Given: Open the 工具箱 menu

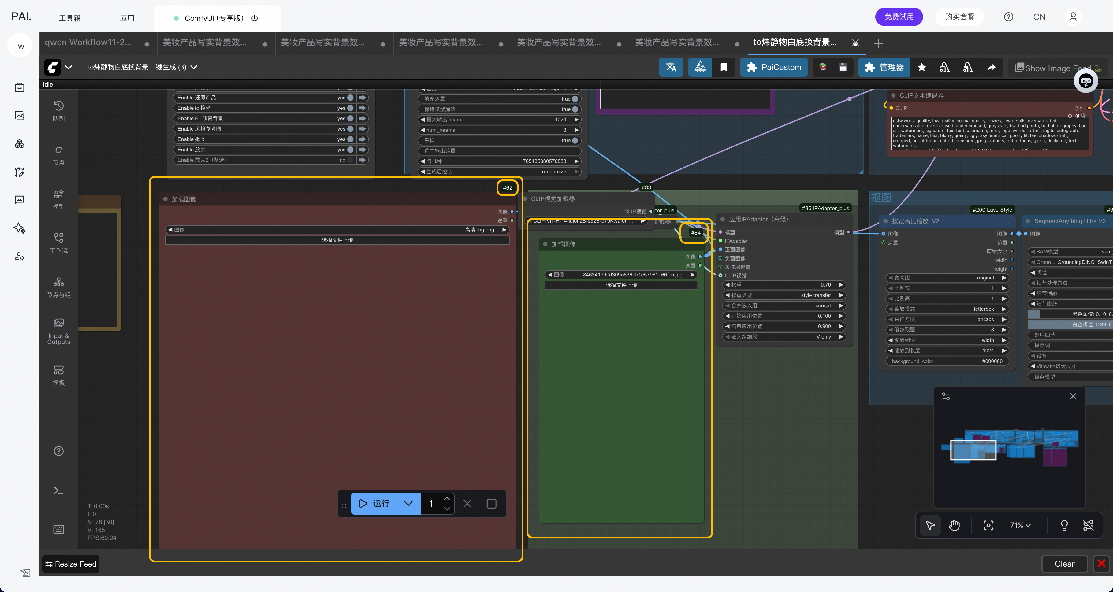Looking at the screenshot, I should point(69,18).
